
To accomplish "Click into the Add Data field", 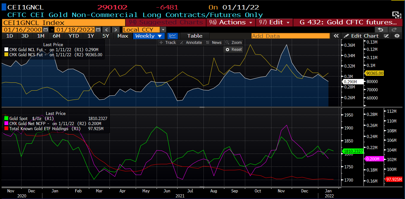I will [290, 36].
